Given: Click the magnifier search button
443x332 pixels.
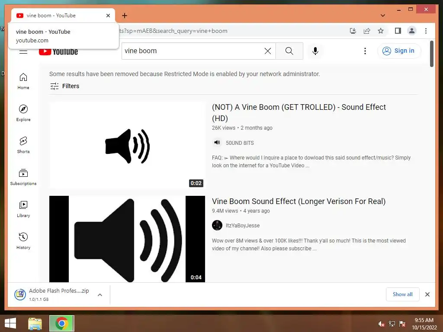Looking at the screenshot, I should 289,51.
